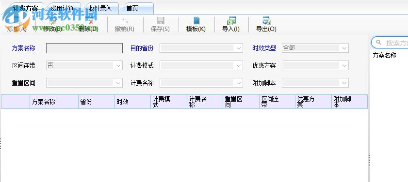Open the 收件录入 tab
This screenshot has height=182, width=408.
pos(100,8)
